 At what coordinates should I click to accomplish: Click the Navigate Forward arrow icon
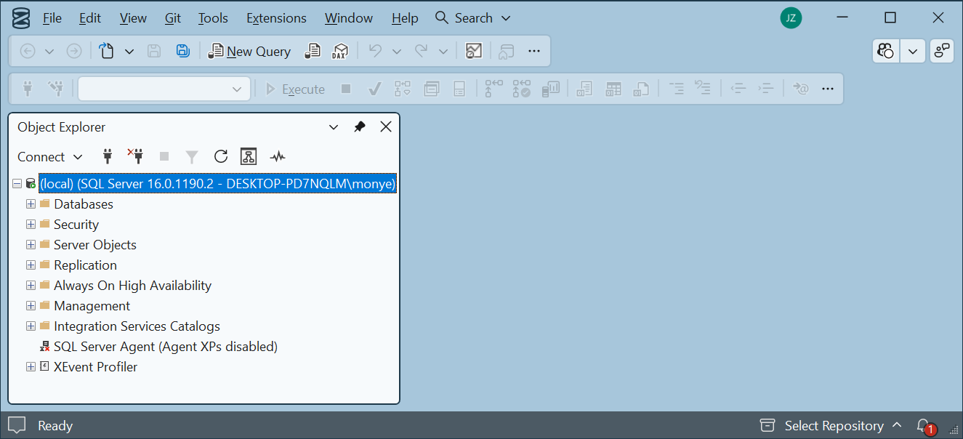(x=74, y=51)
